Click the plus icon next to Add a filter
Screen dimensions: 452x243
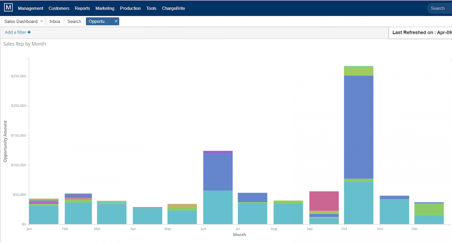29,32
